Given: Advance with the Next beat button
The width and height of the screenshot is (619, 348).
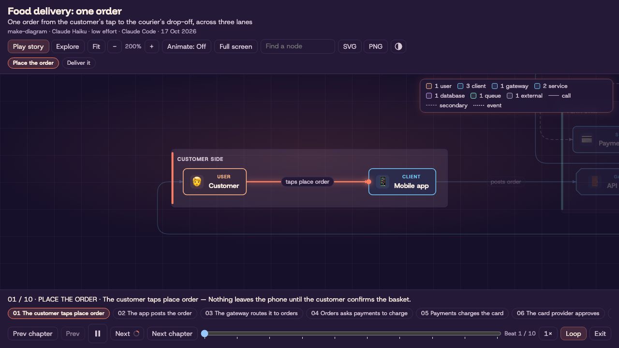Looking at the screenshot, I should pos(127,333).
